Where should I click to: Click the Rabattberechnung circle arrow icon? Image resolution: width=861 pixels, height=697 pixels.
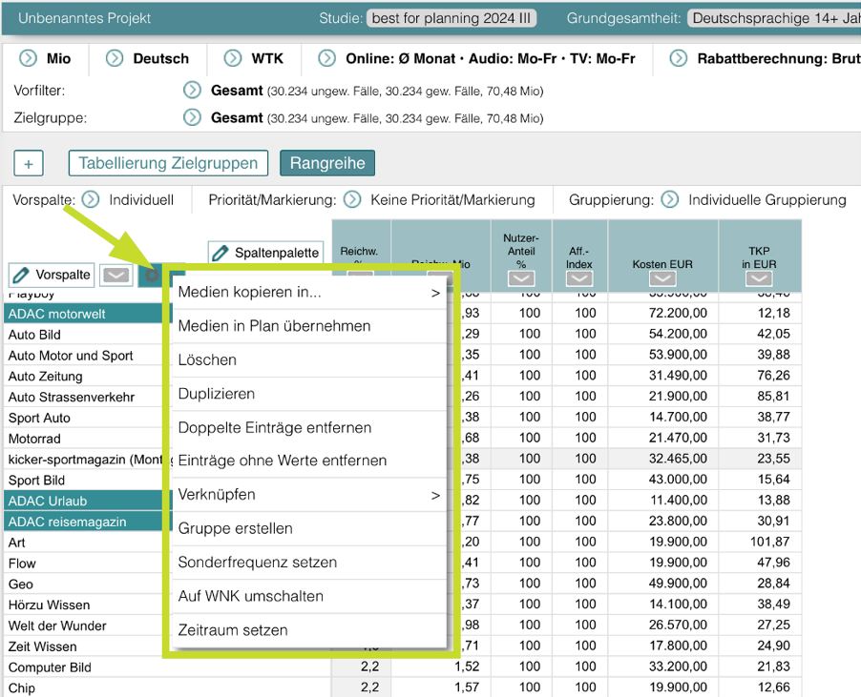[x=679, y=58]
